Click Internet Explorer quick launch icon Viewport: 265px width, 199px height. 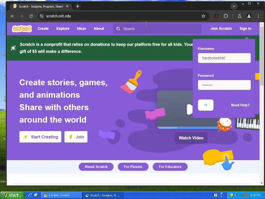[30, 195]
